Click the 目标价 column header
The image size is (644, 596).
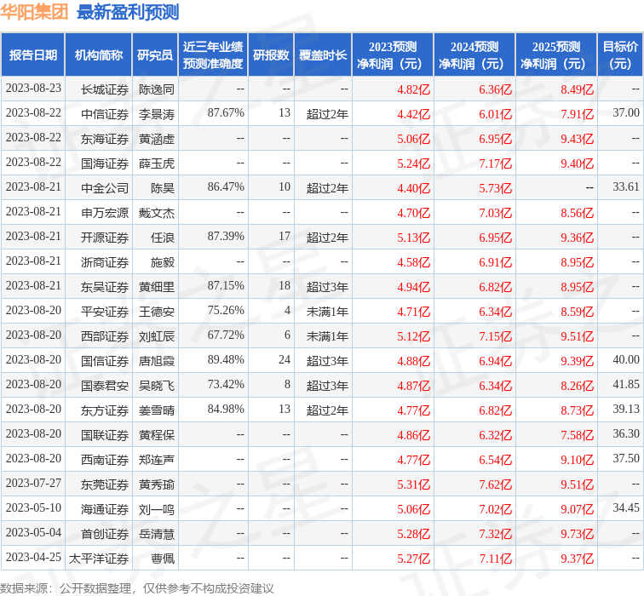point(620,55)
